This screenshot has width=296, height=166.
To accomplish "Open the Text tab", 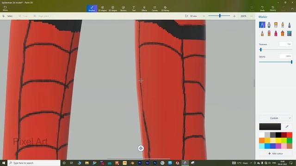I will pyautogui.click(x=134, y=8).
